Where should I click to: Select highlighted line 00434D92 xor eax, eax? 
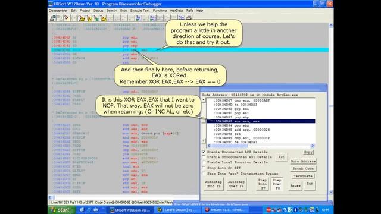(261, 121)
